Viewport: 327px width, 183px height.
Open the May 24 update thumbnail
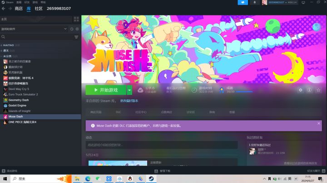coord(118,163)
